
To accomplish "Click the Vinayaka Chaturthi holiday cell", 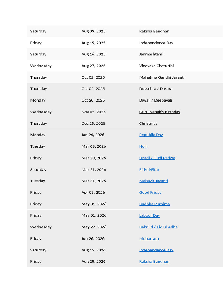I will tap(157, 66).
